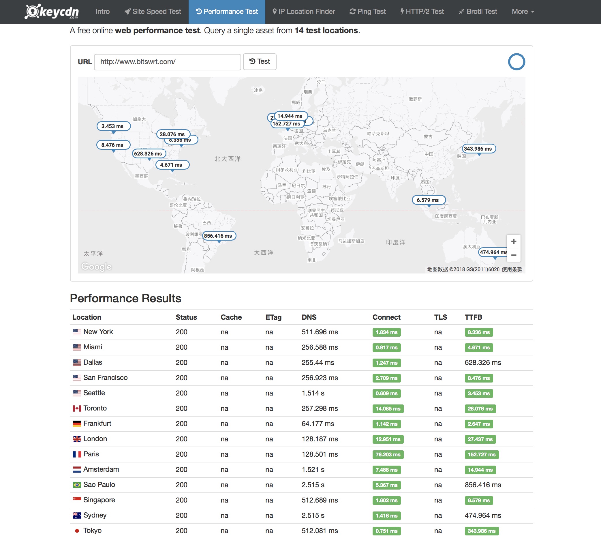Viewport: 601px width, 551px height.
Task: Expand the More dropdown menu
Action: (x=523, y=12)
